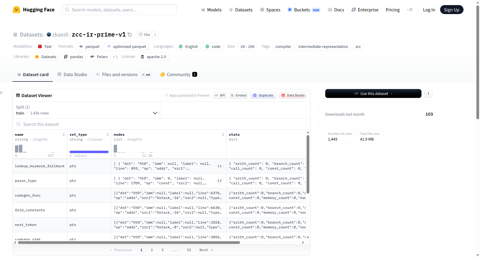This screenshot has height=258, width=480.
Task: Open the Docs page
Action: click(336, 10)
